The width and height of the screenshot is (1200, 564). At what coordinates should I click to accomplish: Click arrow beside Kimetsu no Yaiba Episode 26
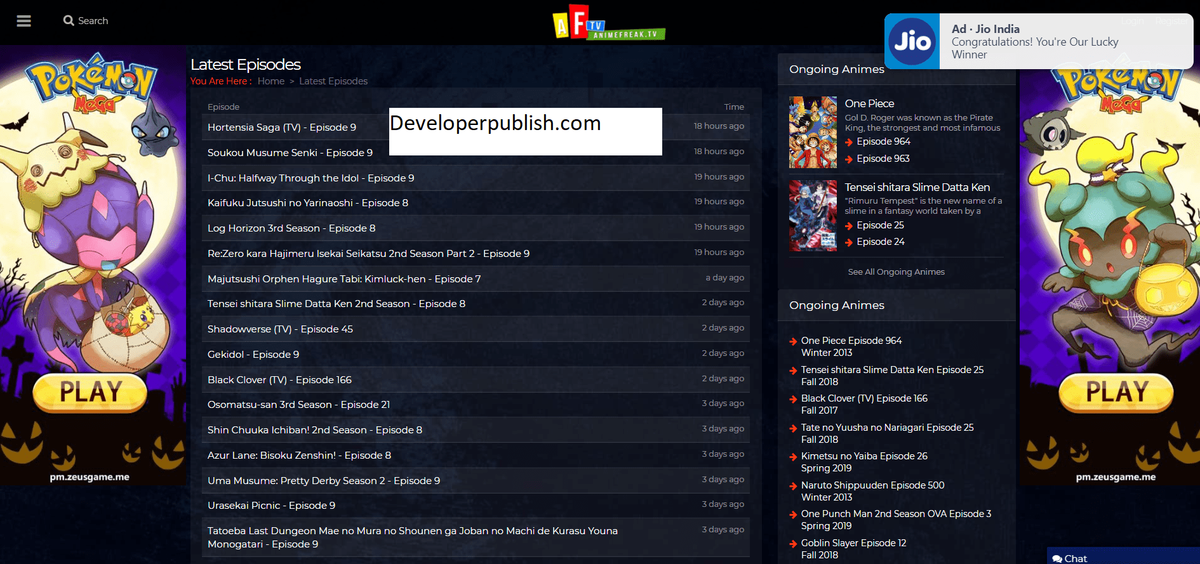[x=793, y=457]
